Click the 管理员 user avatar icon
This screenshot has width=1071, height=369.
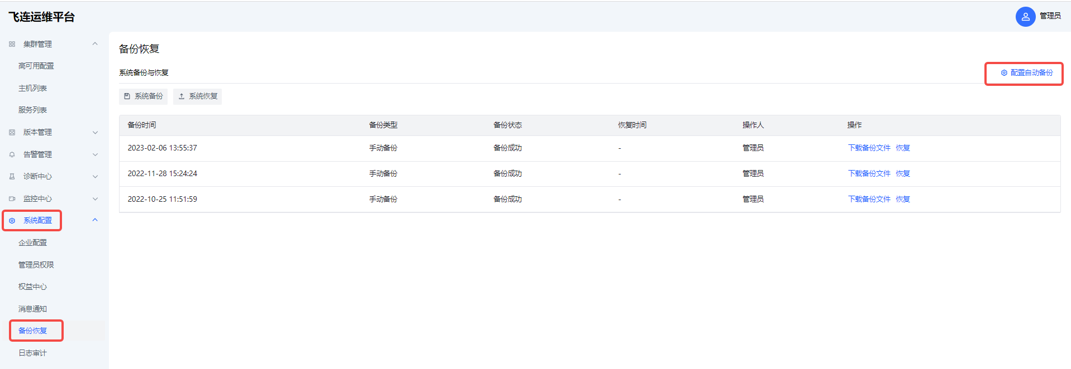(x=1025, y=17)
